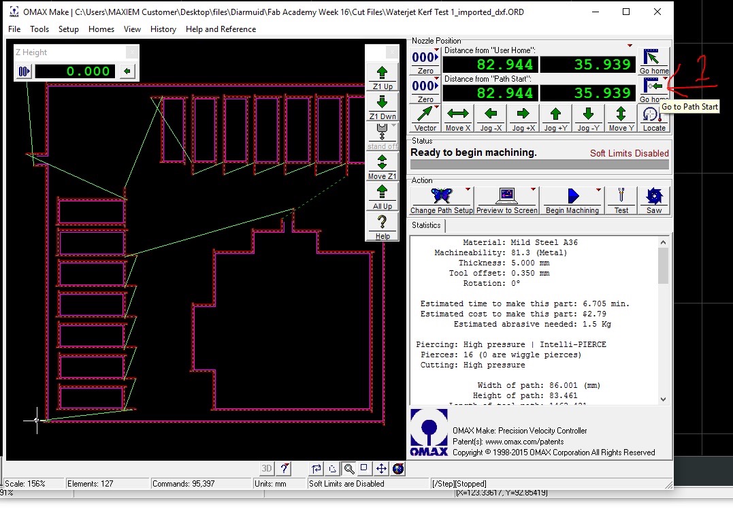
Task: Open the File menu
Action: pyautogui.click(x=14, y=29)
